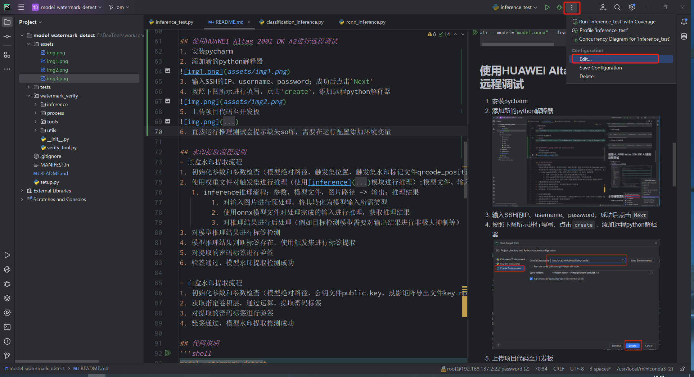This screenshot has width=694, height=377.
Task: Open 8 warnings inspection widget
Action: pos(432,34)
